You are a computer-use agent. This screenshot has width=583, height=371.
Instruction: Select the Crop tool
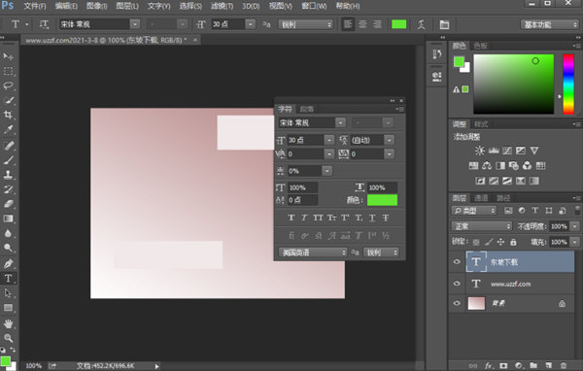click(8, 115)
